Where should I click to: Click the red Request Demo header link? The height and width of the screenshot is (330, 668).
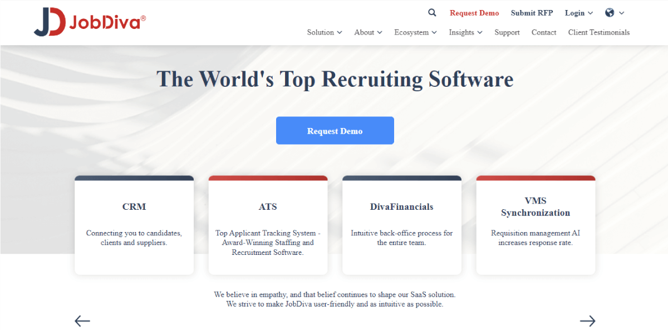474,13
